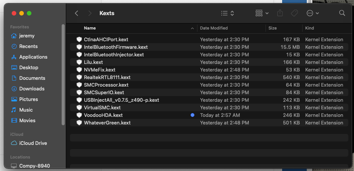Click the Music note icon
This screenshot has width=354, height=171.
tap(14, 110)
